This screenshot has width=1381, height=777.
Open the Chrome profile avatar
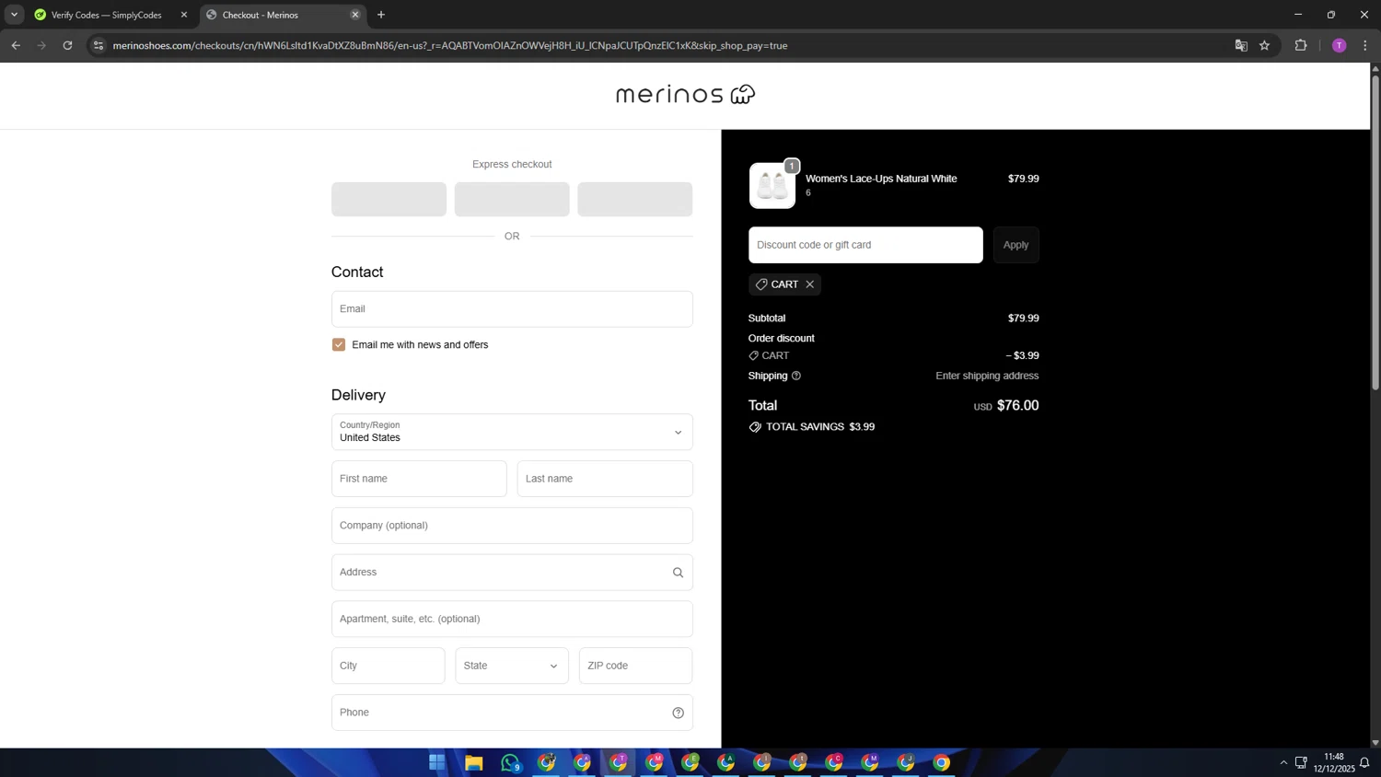pos(1340,45)
